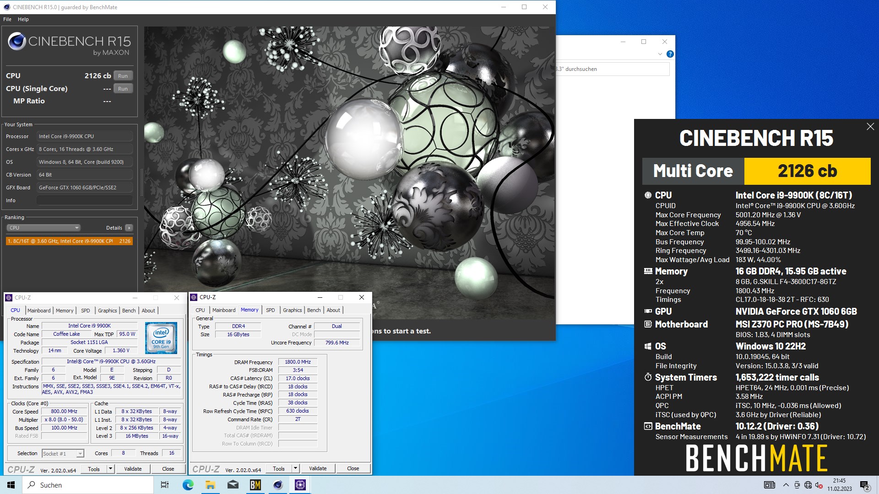
Task: Click the Info input field
Action: coord(85,200)
